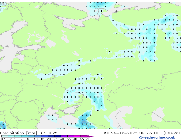Click the '0.1' legend scale label

click(x=3, y=139)
